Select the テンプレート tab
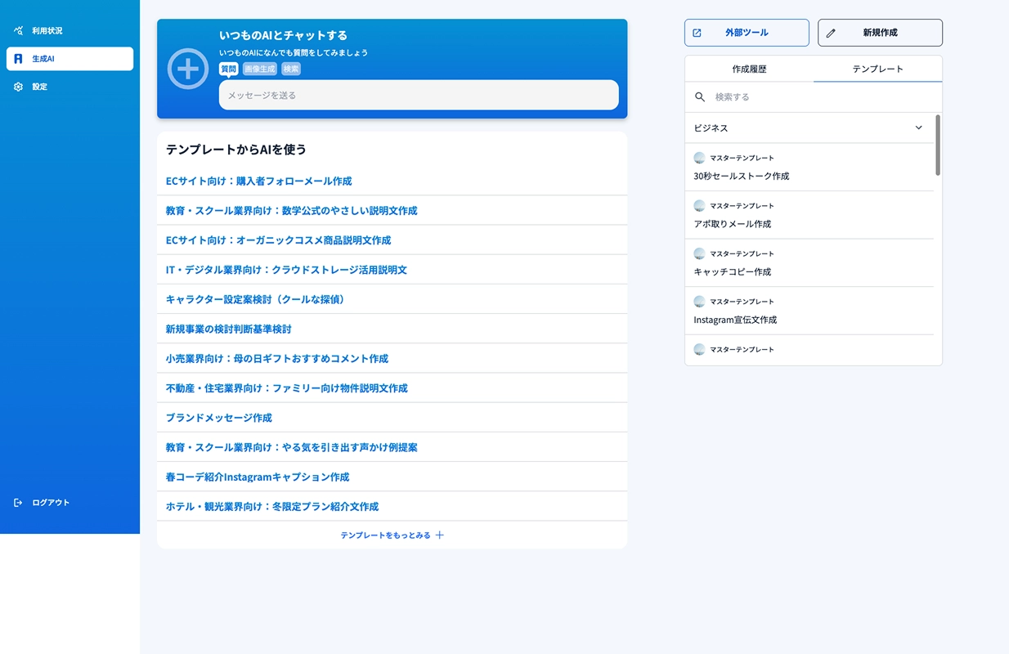Viewport: 1009px width, 654px height. [x=877, y=69]
